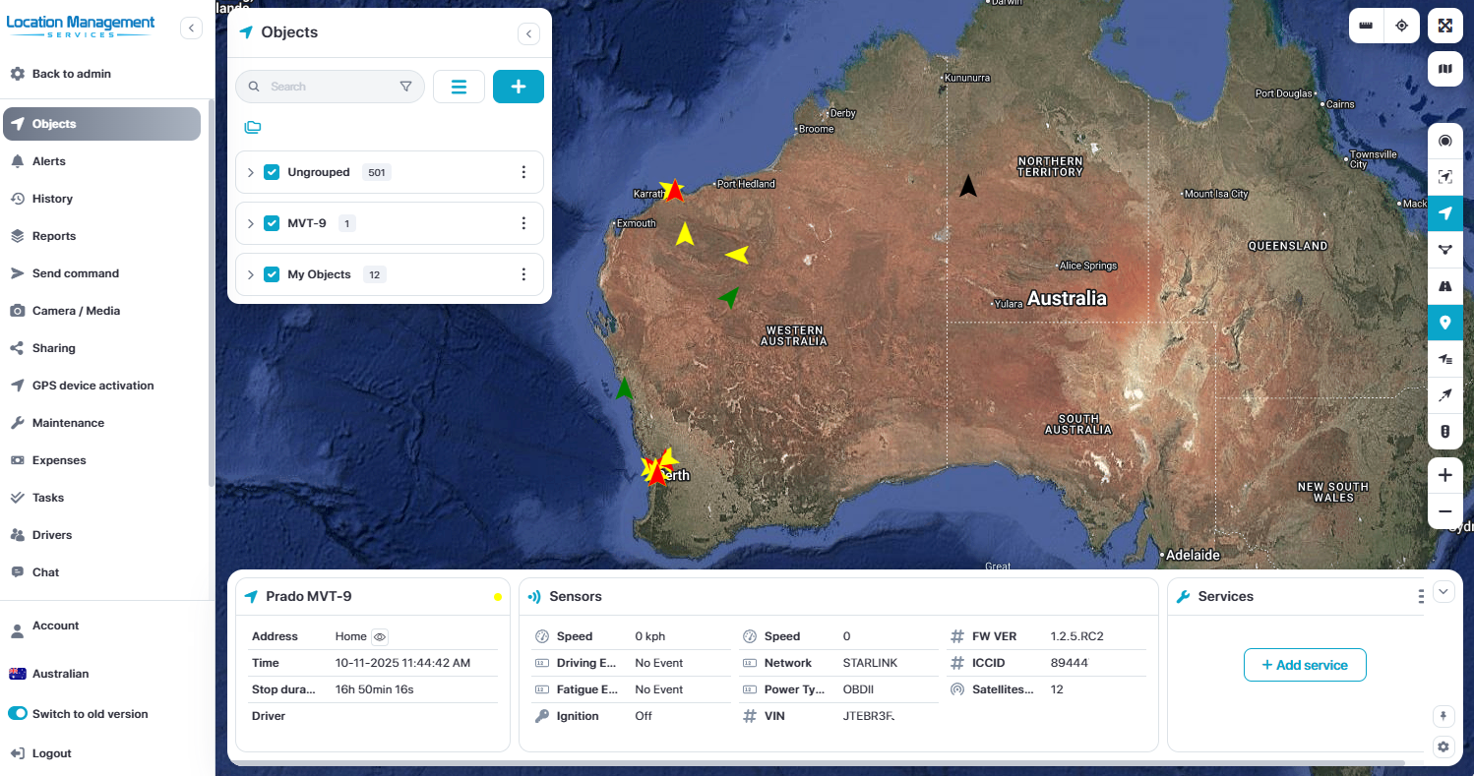The height and width of the screenshot is (776, 1474).
Task: Click the sidebar vertical scrollbar
Action: point(212,292)
